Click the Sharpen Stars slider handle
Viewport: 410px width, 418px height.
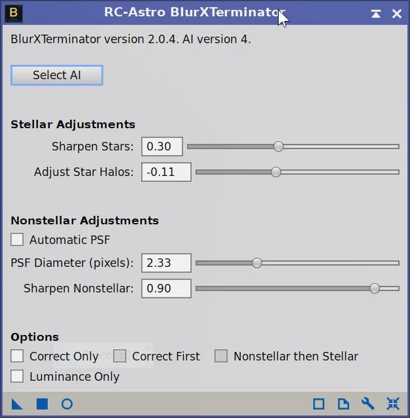coord(279,147)
